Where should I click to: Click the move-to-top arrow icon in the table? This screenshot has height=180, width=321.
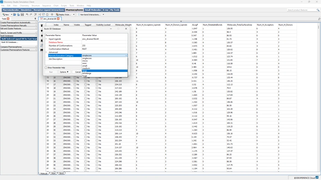coord(42,26)
